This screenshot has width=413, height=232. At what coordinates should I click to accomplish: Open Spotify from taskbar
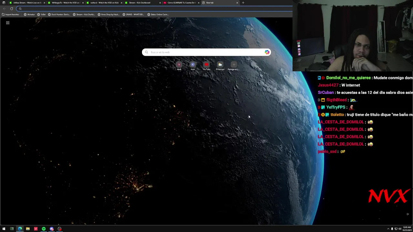tap(44, 229)
